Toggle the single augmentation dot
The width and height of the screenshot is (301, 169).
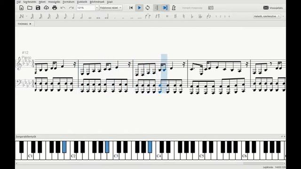[x=115, y=18]
